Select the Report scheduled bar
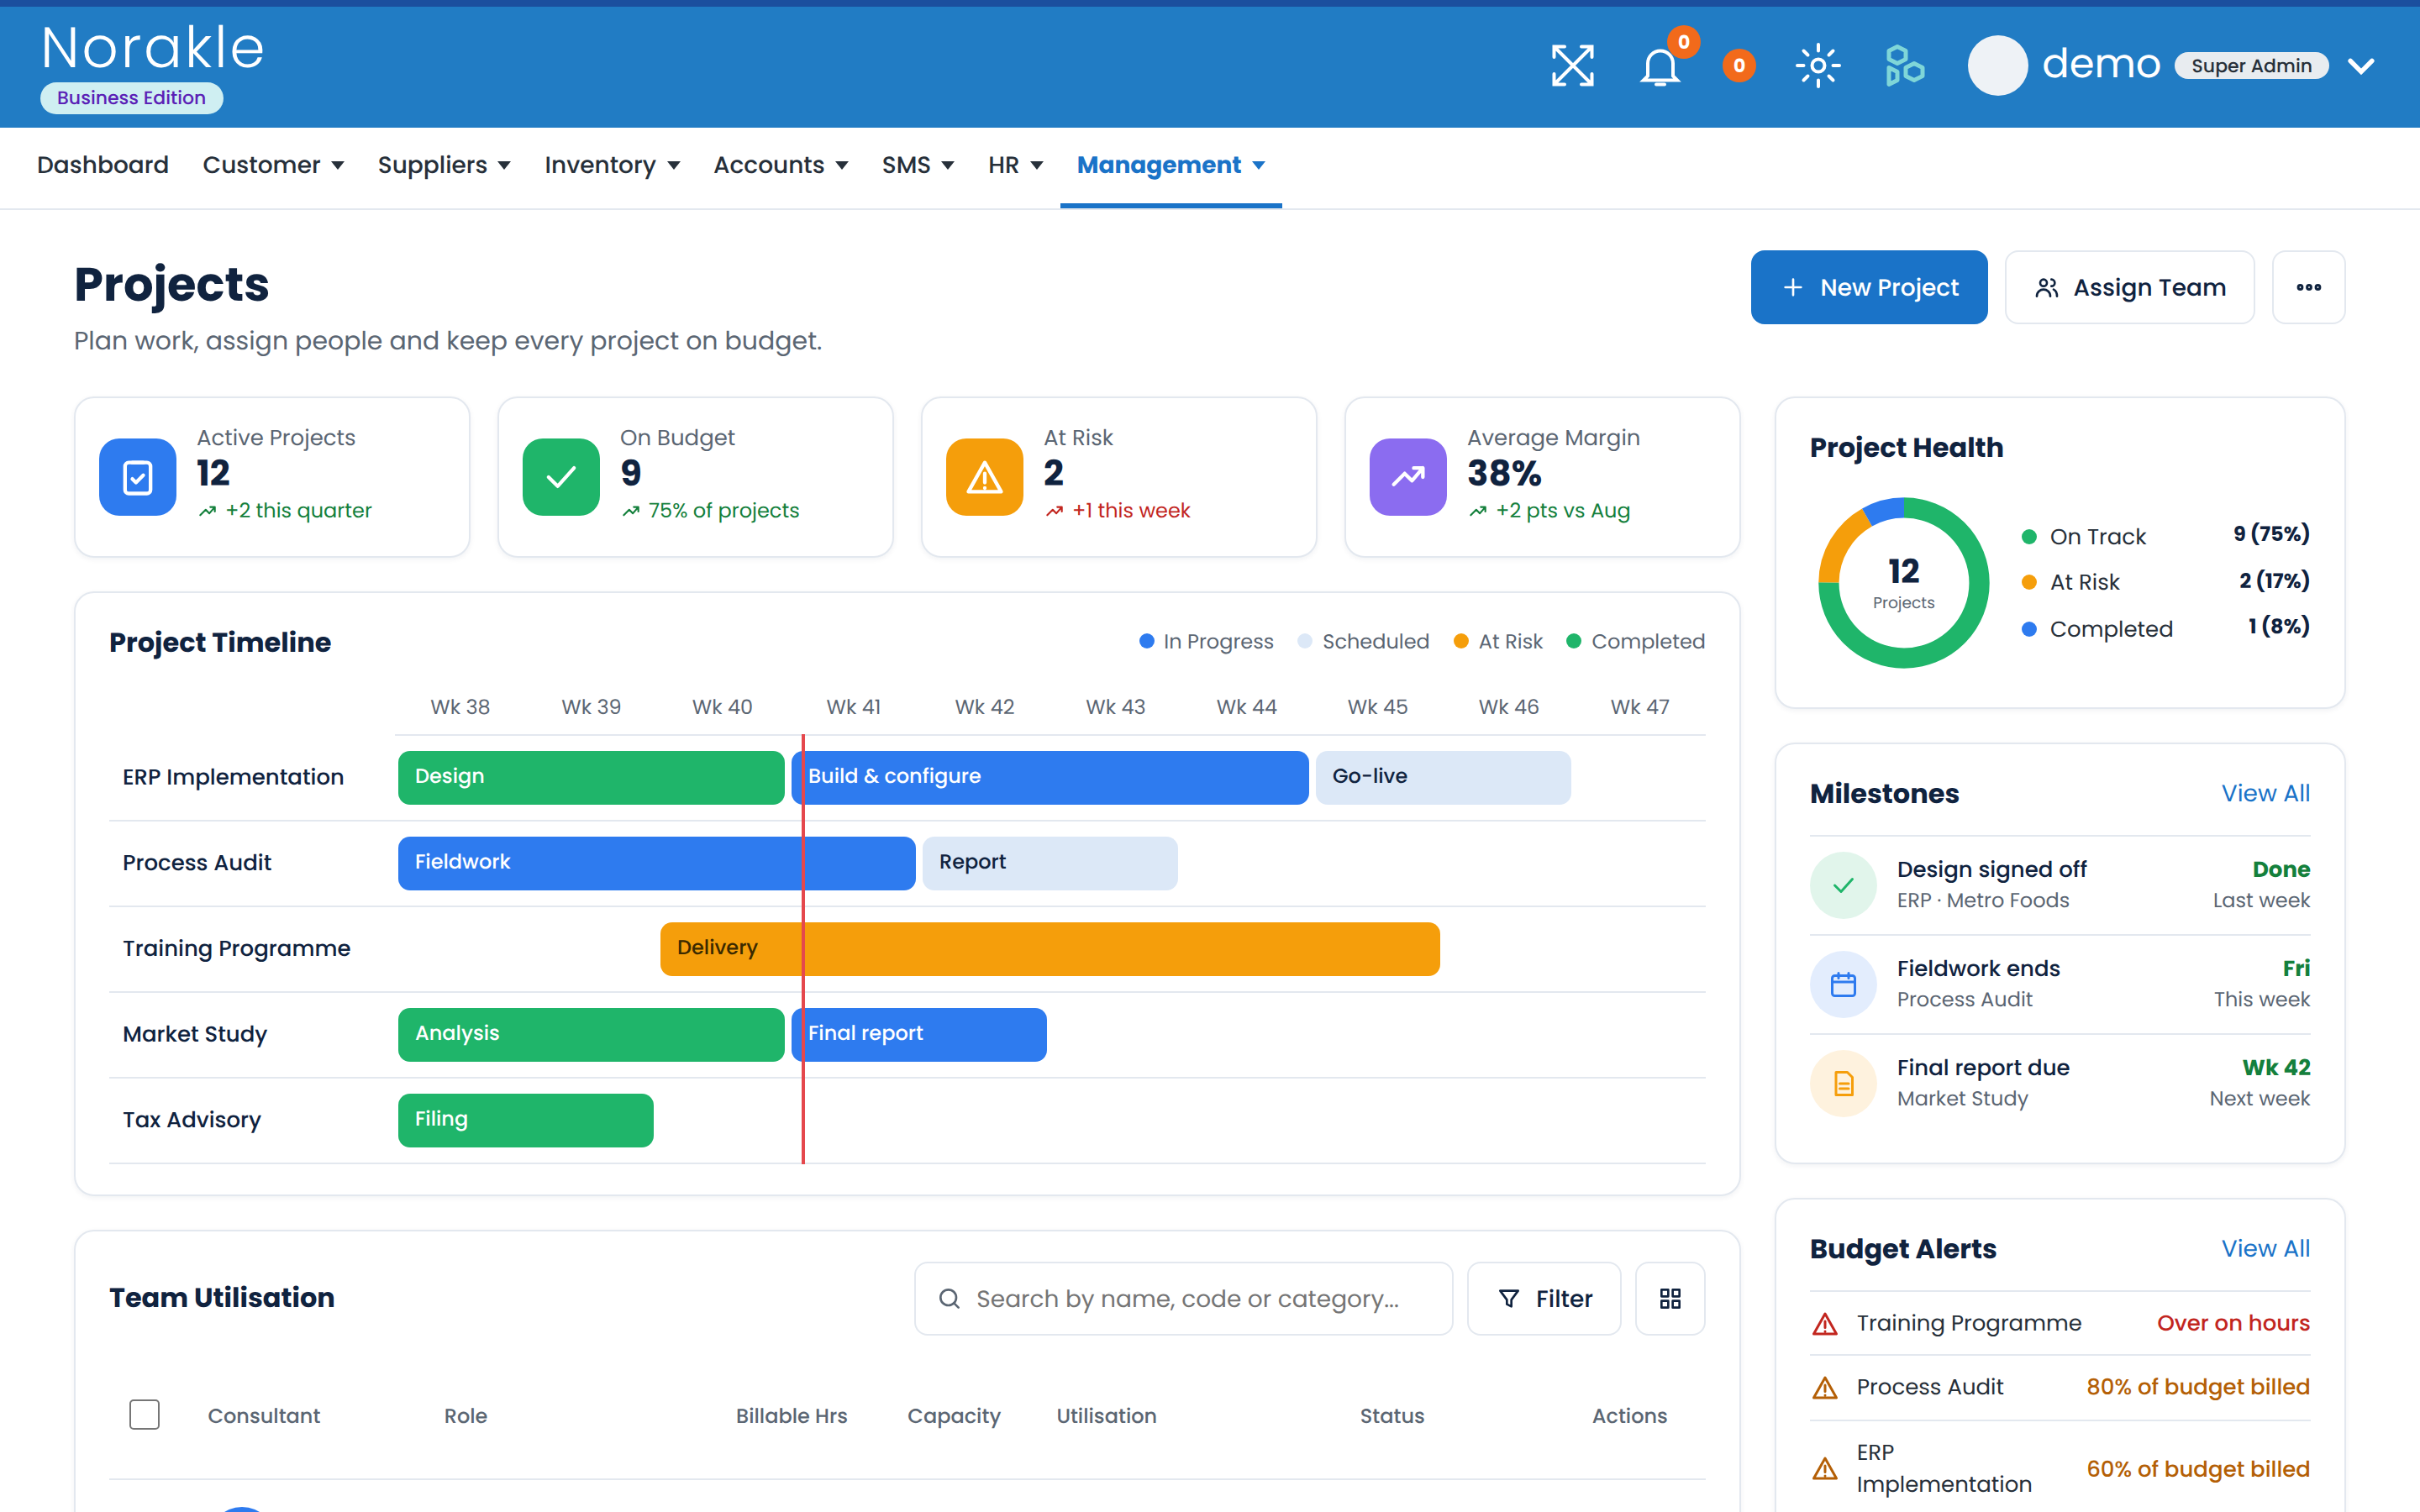Screen dimensions: 2420x1512 click(x=1050, y=863)
